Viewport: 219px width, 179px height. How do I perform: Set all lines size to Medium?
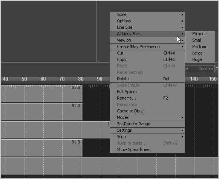(x=200, y=47)
